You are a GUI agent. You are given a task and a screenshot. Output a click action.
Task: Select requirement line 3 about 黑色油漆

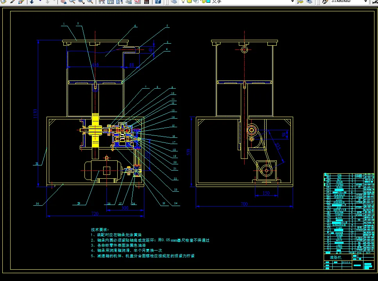(118, 245)
